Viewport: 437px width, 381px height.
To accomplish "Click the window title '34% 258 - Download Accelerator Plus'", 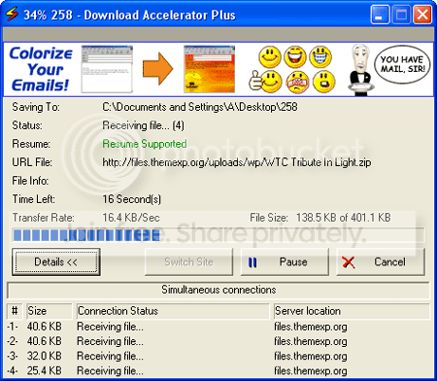I will (x=129, y=15).
